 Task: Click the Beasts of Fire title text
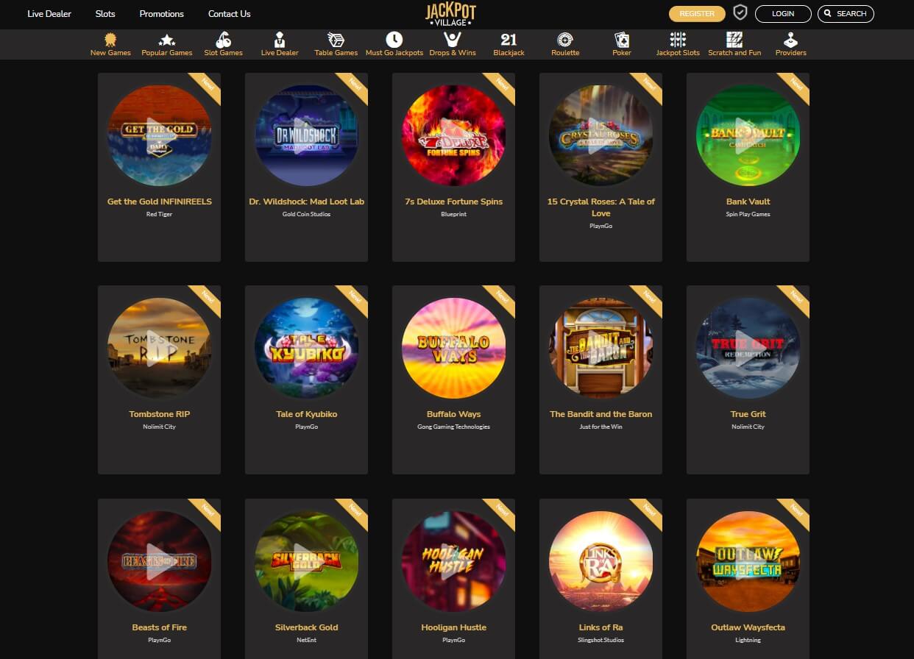point(159,627)
